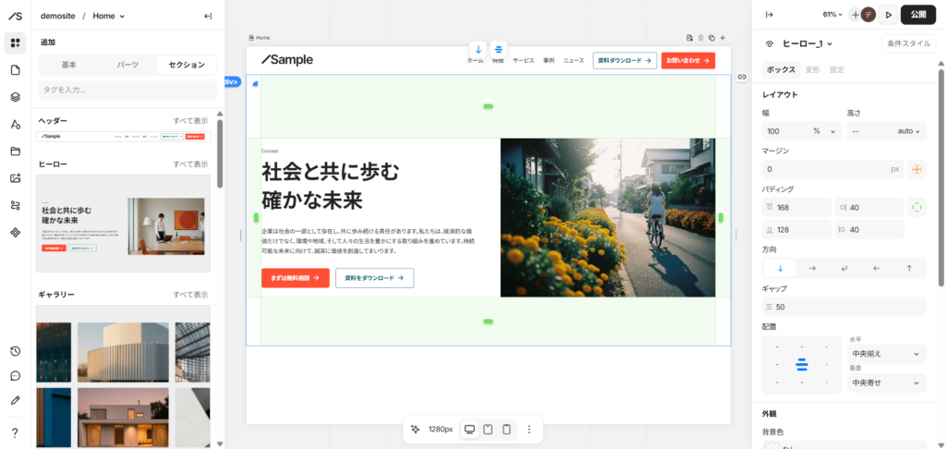The height and width of the screenshot is (449, 946).
Task: Select the 設定 tab
Action: 837,69
